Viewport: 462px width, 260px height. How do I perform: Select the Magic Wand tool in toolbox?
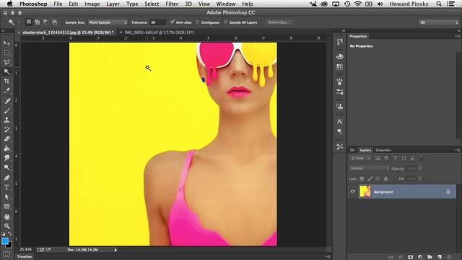point(6,71)
